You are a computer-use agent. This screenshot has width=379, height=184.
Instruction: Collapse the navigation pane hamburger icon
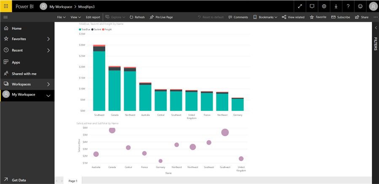click(x=6, y=17)
